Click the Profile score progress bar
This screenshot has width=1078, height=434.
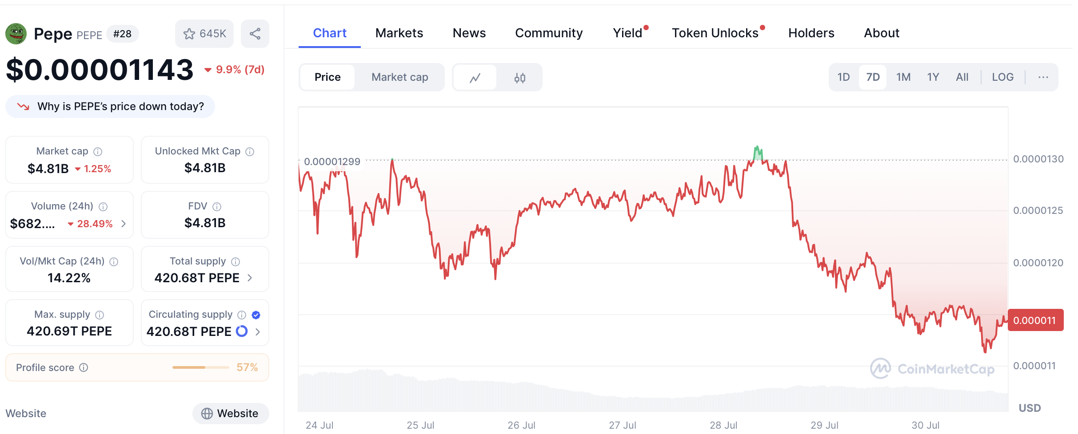point(200,367)
